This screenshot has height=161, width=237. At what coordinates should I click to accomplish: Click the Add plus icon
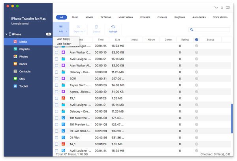(x=61, y=26)
